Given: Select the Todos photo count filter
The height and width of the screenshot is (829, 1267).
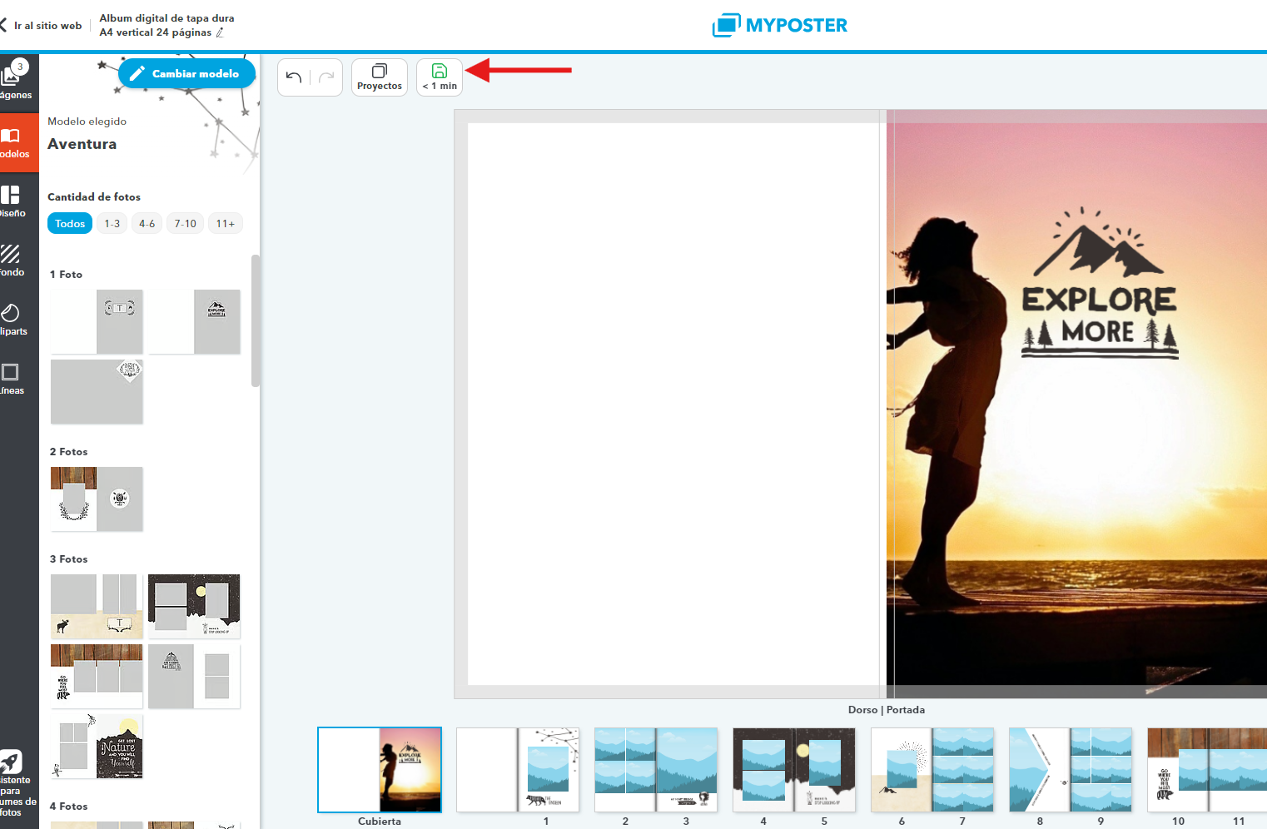Looking at the screenshot, I should (x=70, y=224).
